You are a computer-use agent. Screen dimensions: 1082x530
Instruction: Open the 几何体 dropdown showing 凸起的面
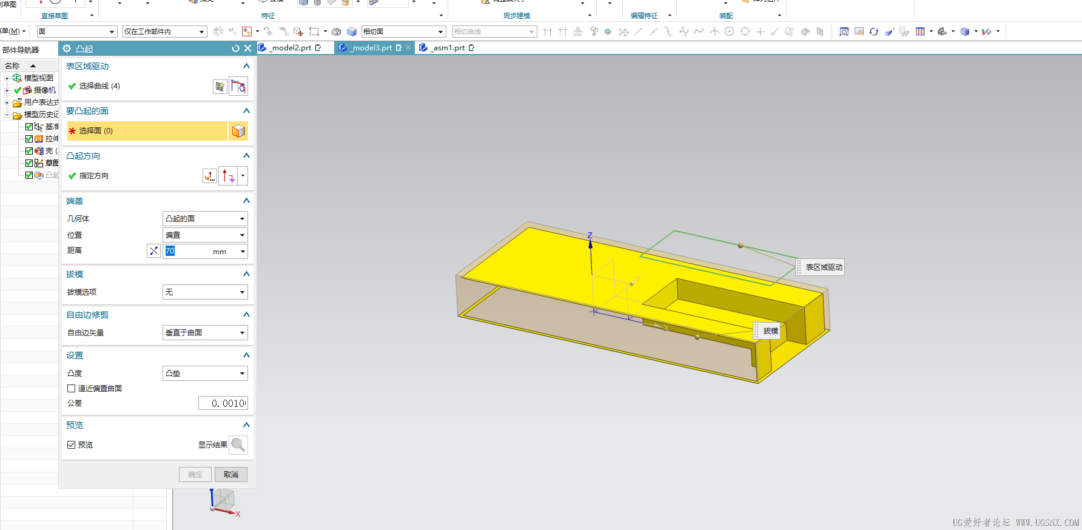pos(205,219)
